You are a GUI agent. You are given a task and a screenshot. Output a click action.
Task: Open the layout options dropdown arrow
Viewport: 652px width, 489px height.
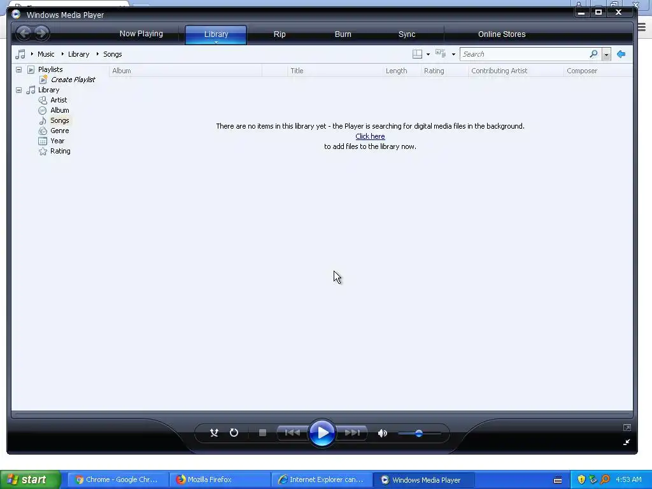click(x=428, y=55)
